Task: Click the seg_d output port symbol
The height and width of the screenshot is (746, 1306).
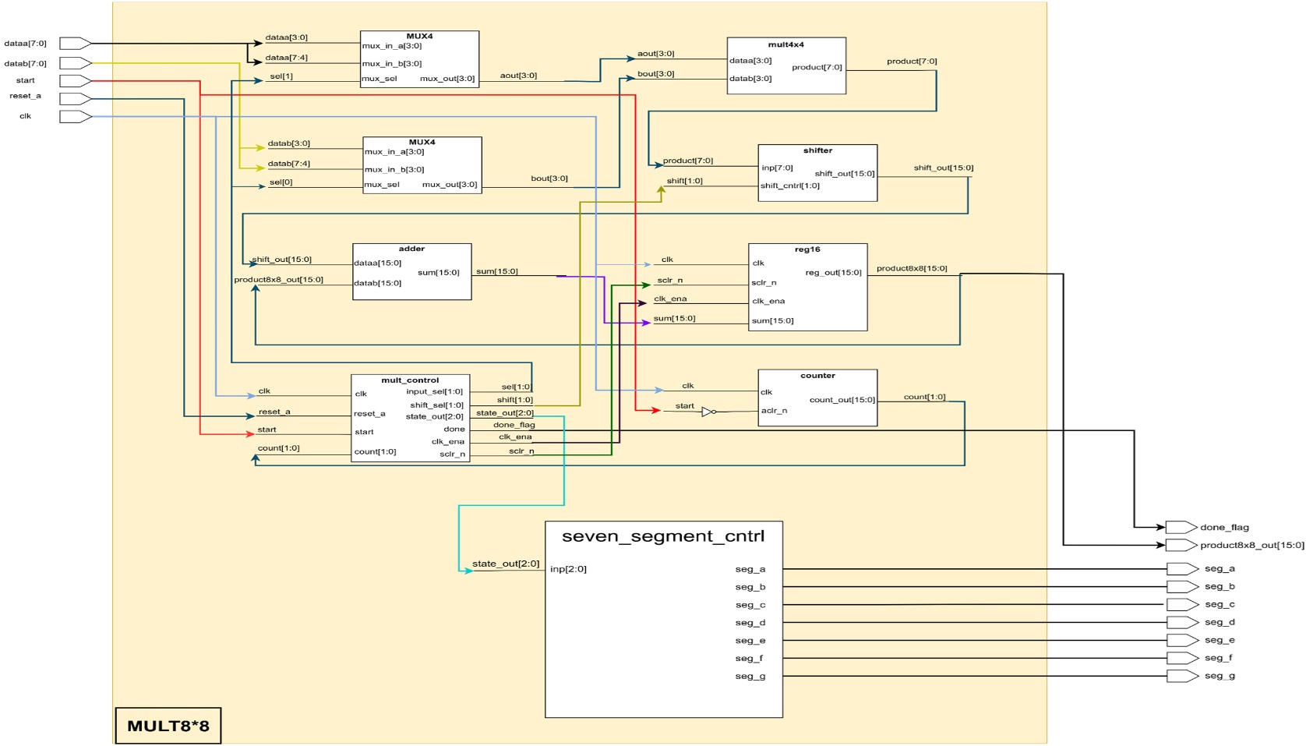Action: [1182, 623]
